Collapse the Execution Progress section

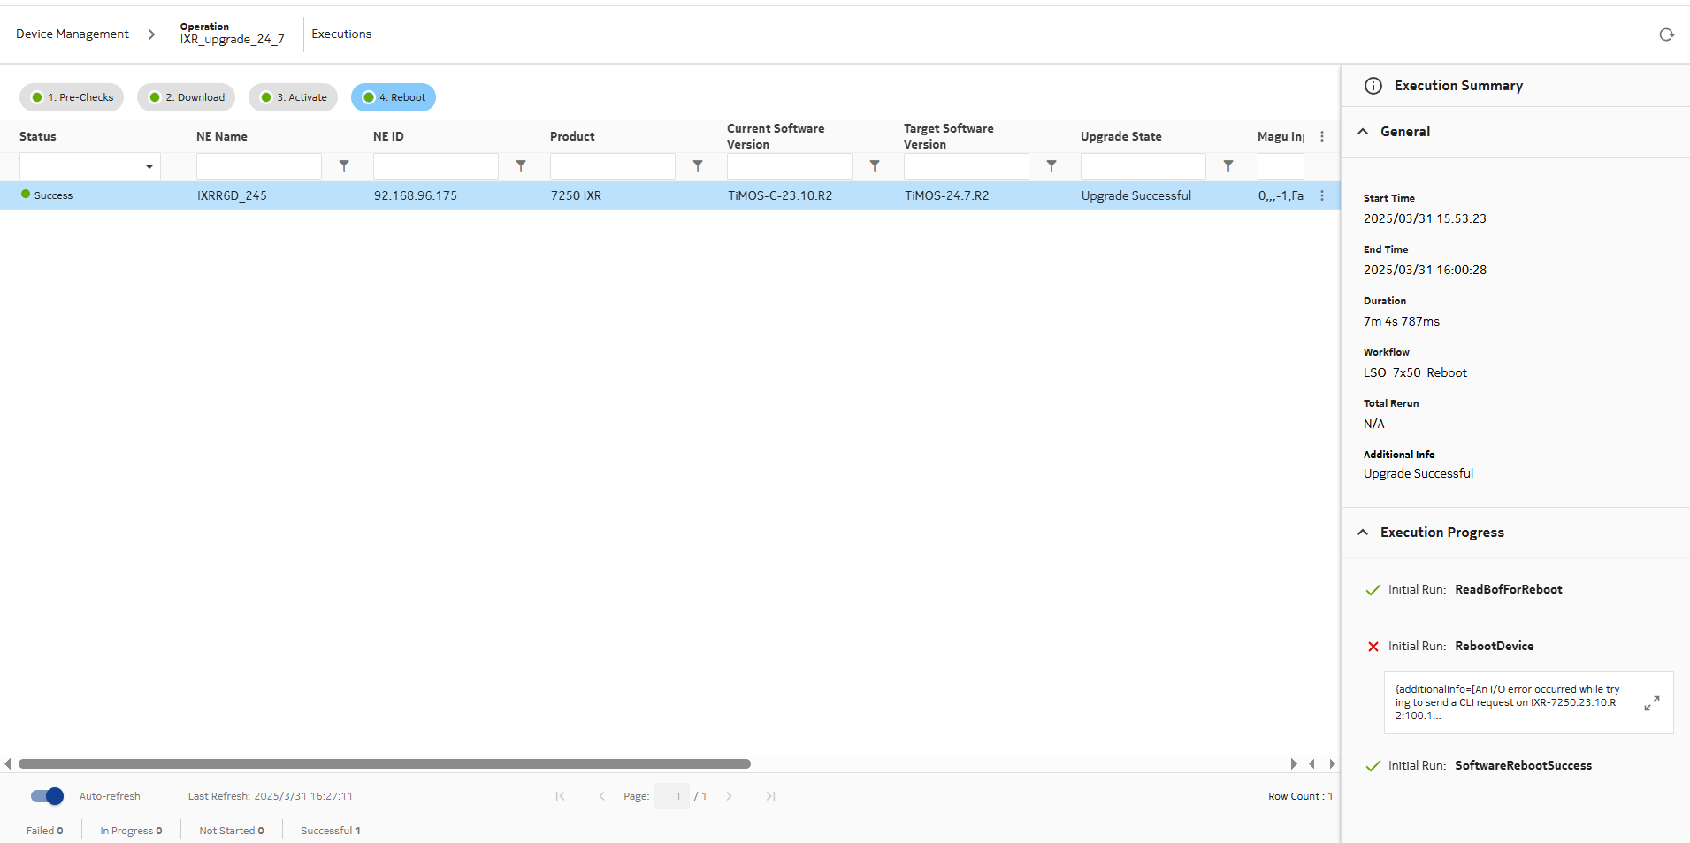(x=1363, y=533)
